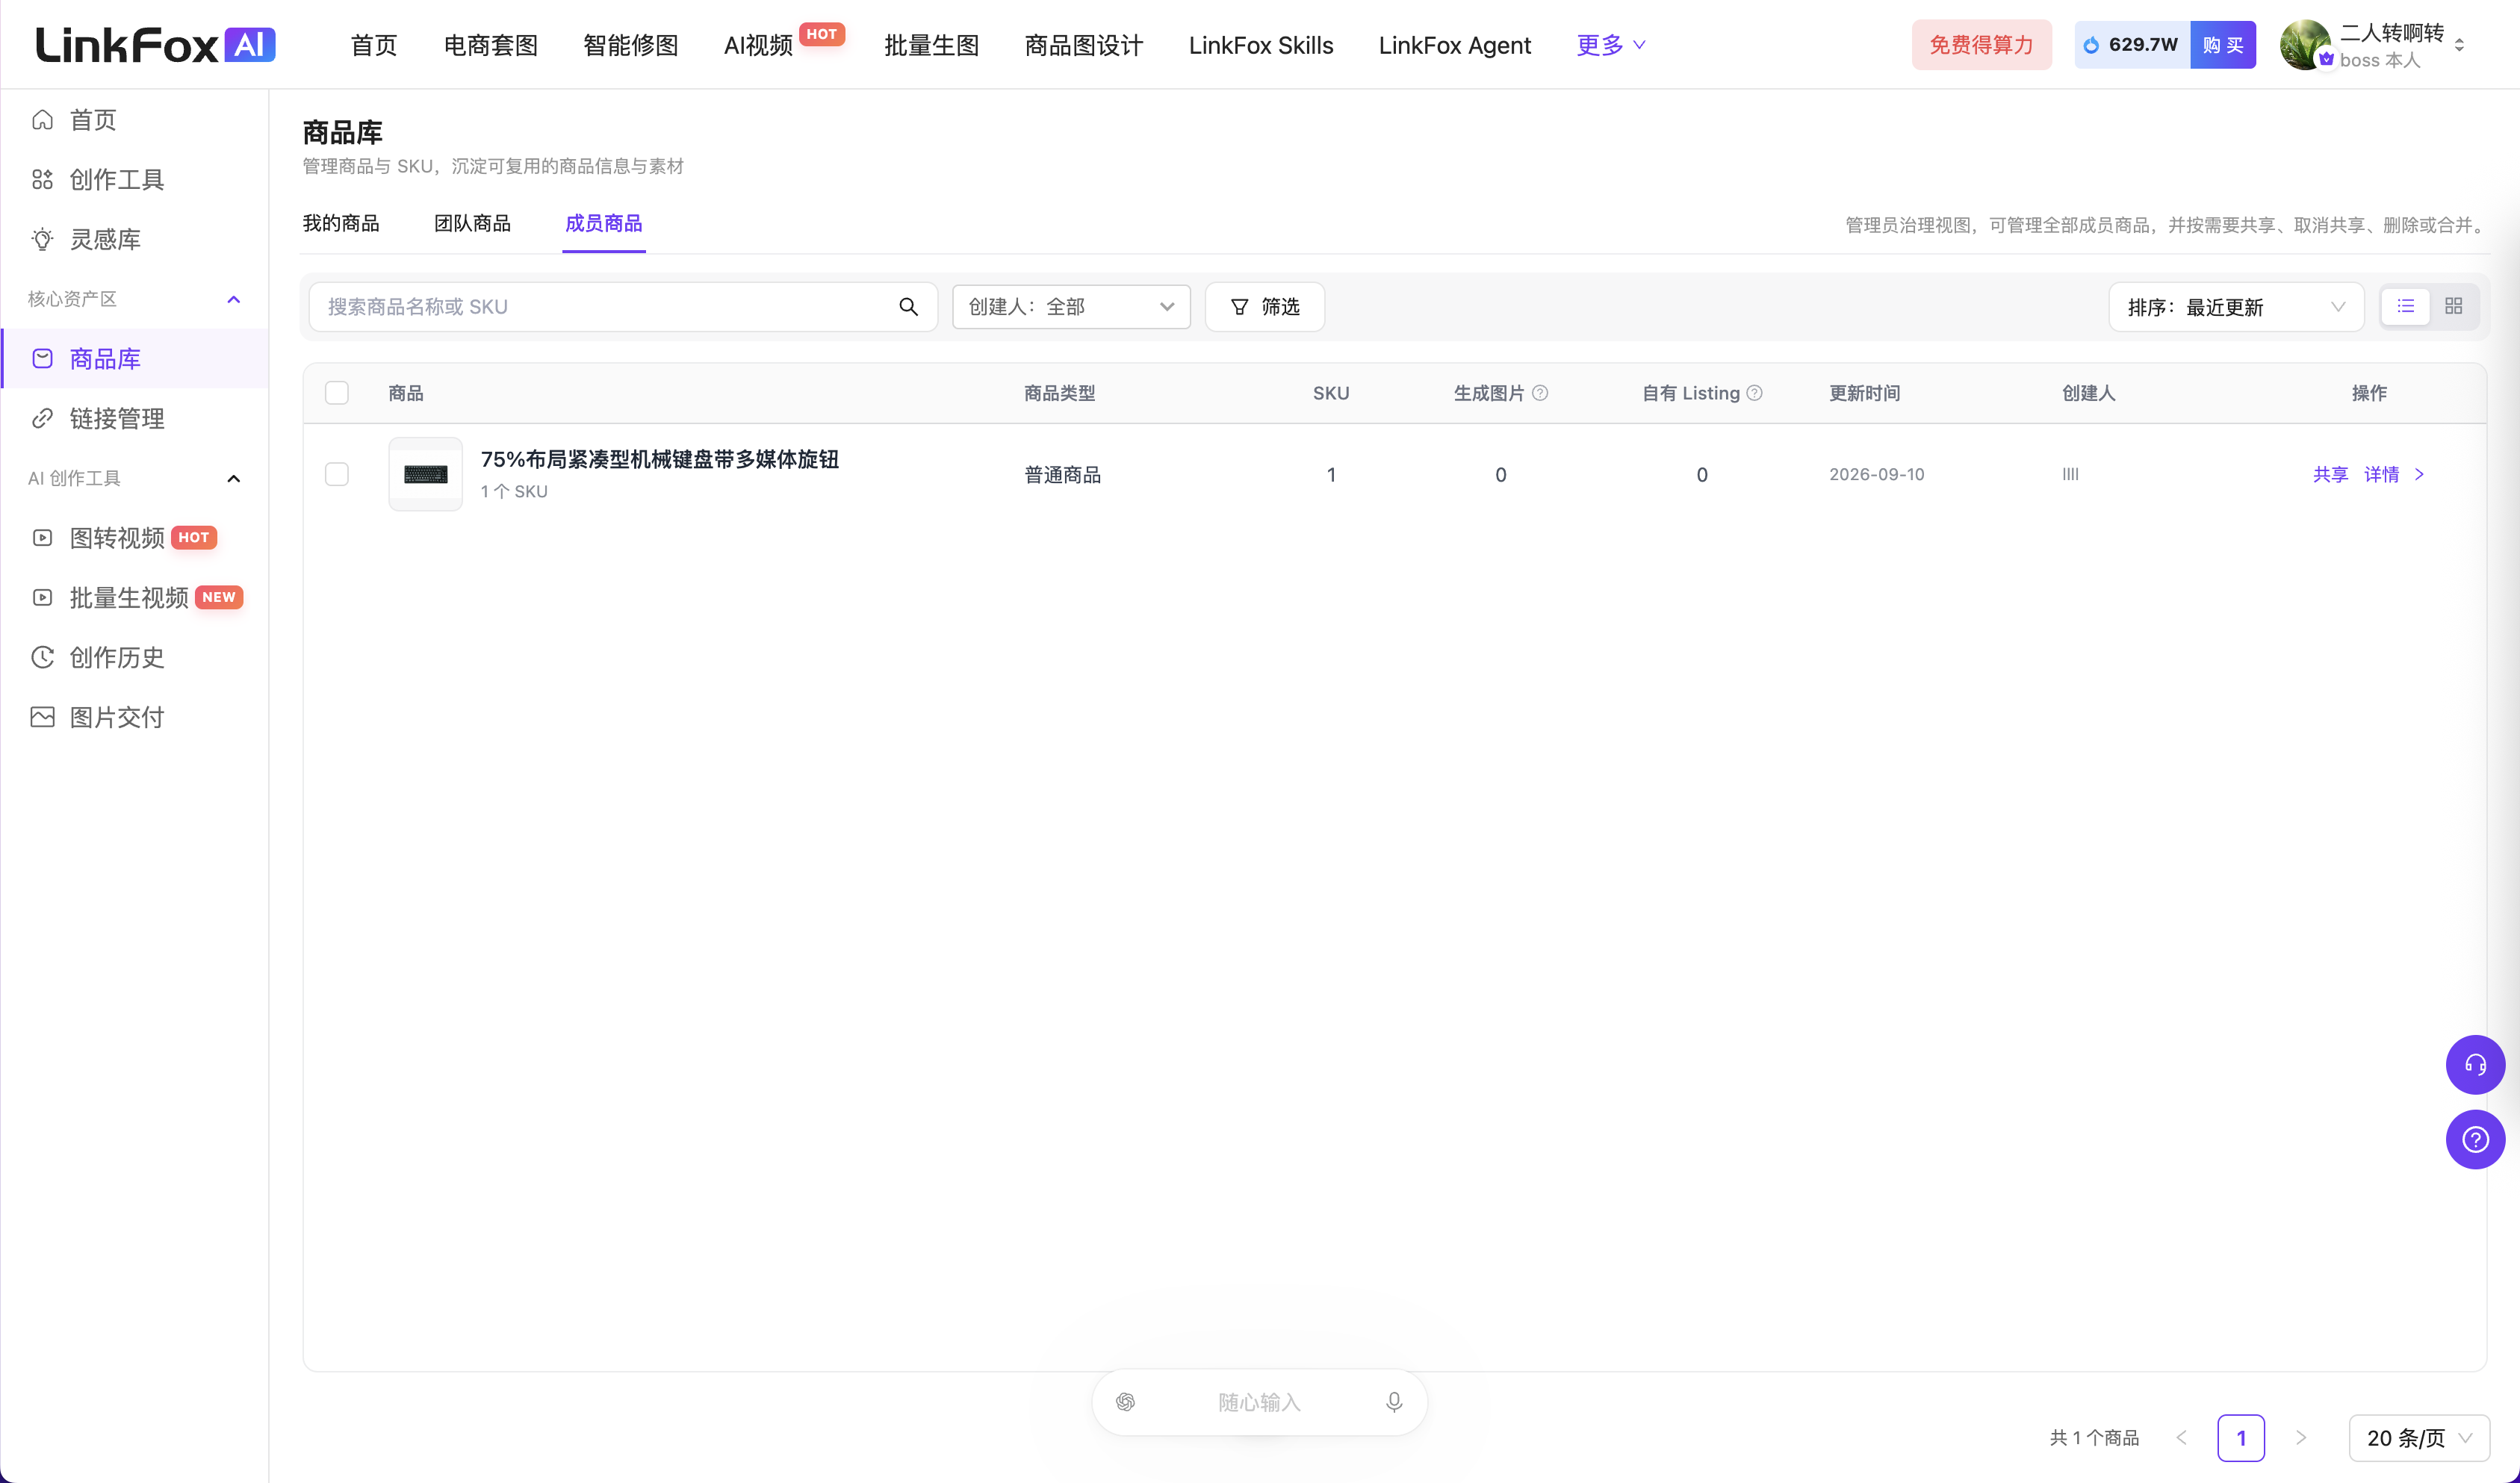Open 创作历史 in the sidebar
The image size is (2520, 1483).
134,657
